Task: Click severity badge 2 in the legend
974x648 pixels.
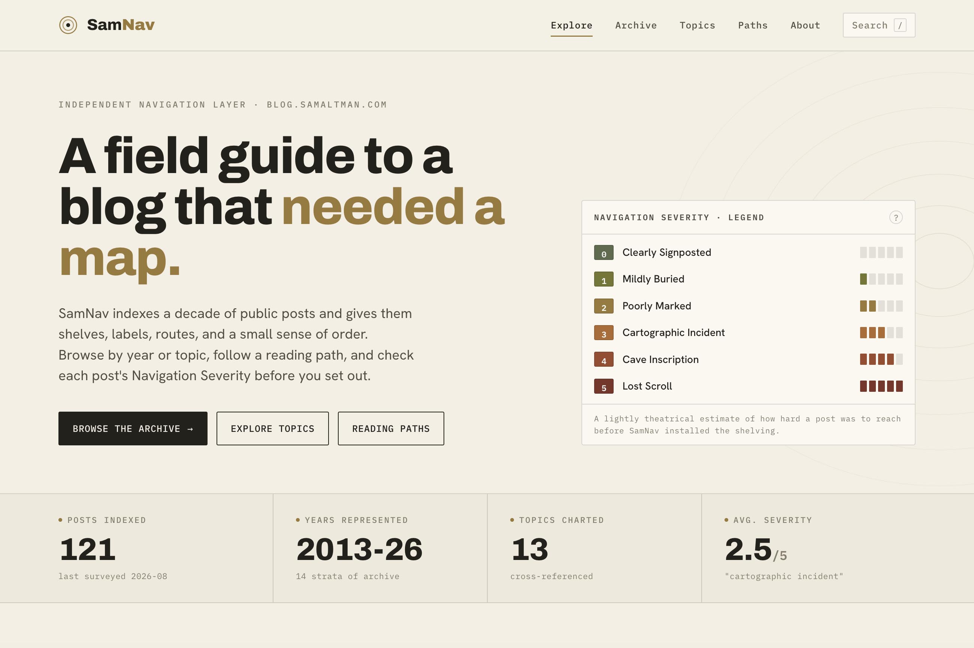Action: 604,306
